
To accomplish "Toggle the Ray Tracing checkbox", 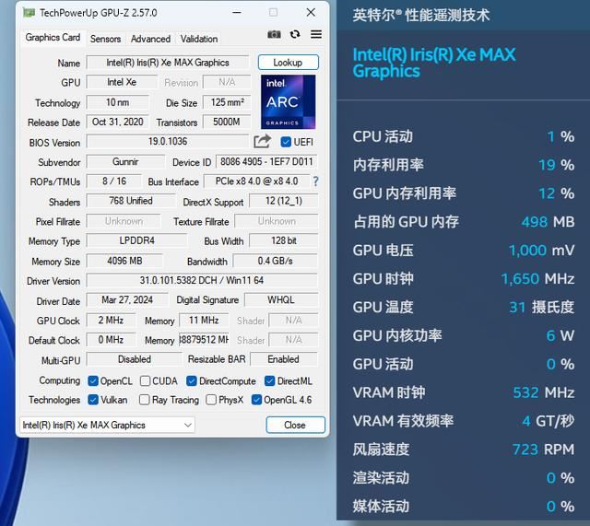I will coord(144,400).
